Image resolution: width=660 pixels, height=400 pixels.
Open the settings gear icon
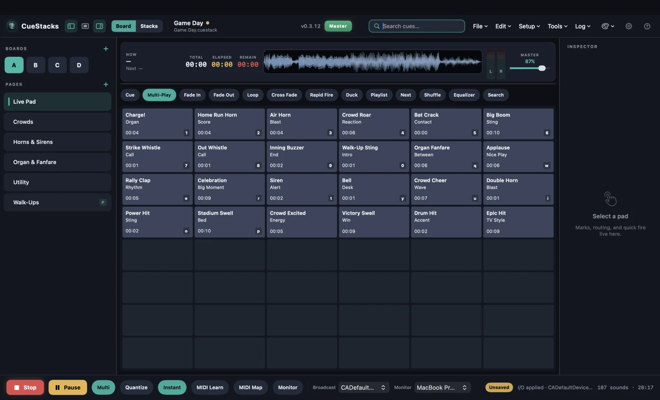click(629, 26)
